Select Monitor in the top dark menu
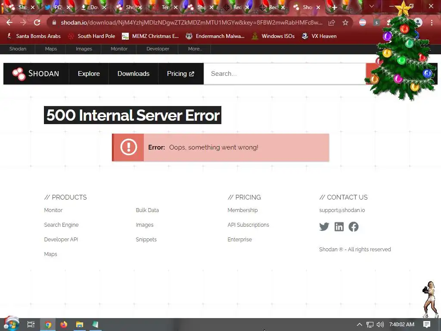This screenshot has height=331, width=441. click(119, 49)
